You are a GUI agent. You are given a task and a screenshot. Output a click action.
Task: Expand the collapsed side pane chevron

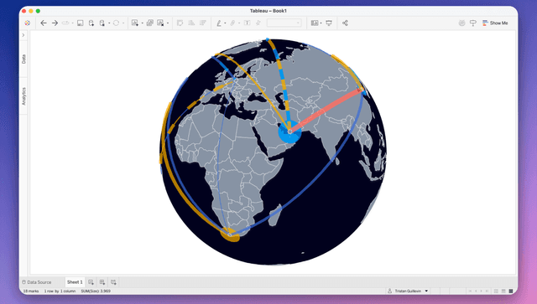pyautogui.click(x=23, y=35)
